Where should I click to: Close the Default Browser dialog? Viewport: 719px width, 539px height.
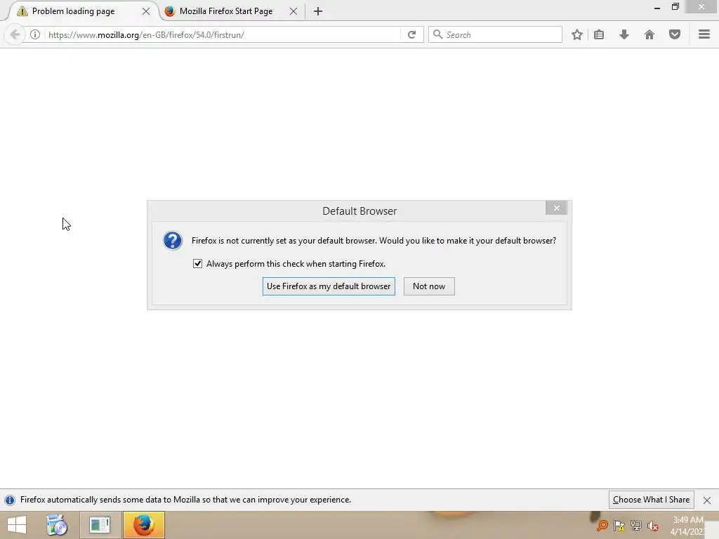[556, 208]
